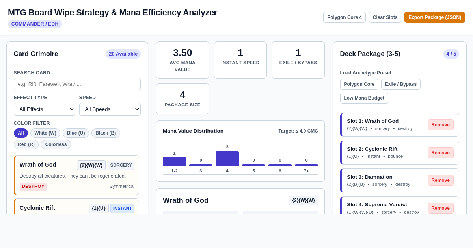Image resolution: width=473 pixels, height=248 pixels.
Task: Select the Wrath of God card in Grimoire
Action: (76, 175)
